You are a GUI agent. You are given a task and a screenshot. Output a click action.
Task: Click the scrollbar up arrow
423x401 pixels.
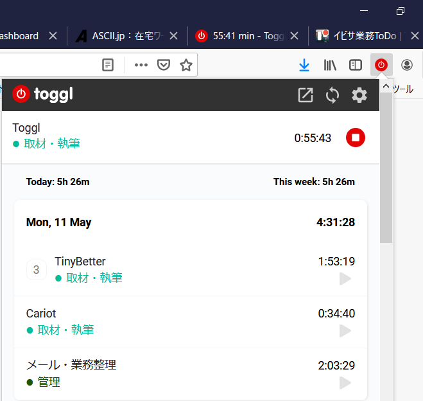coord(386,86)
